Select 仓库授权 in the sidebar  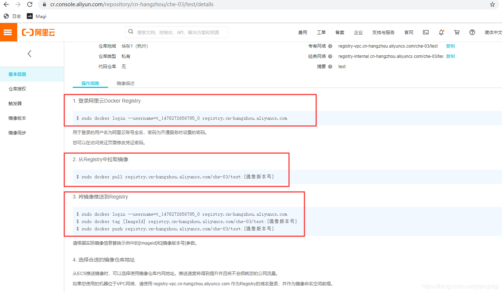coord(32,89)
